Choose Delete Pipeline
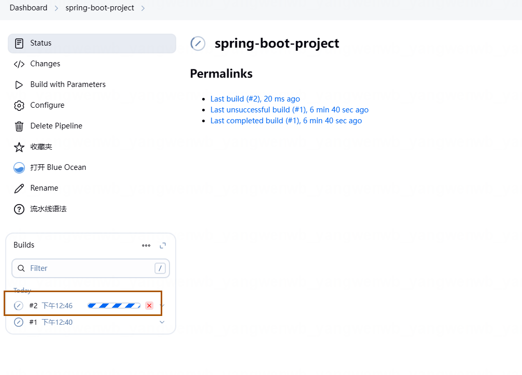 pos(92,126)
